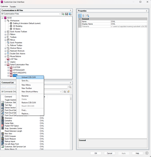The width and height of the screenshot is (151, 157).
Task: Click the Center Mark command icon
Action: (x=3, y=123)
